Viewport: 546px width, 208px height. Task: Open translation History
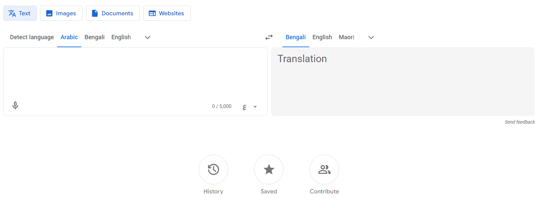[213, 169]
